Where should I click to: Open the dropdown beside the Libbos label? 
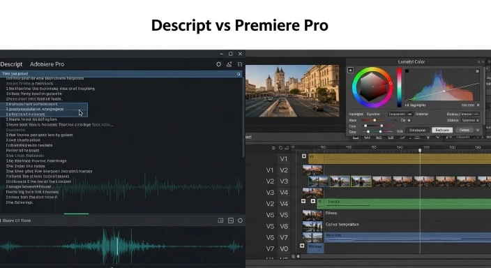471,120
